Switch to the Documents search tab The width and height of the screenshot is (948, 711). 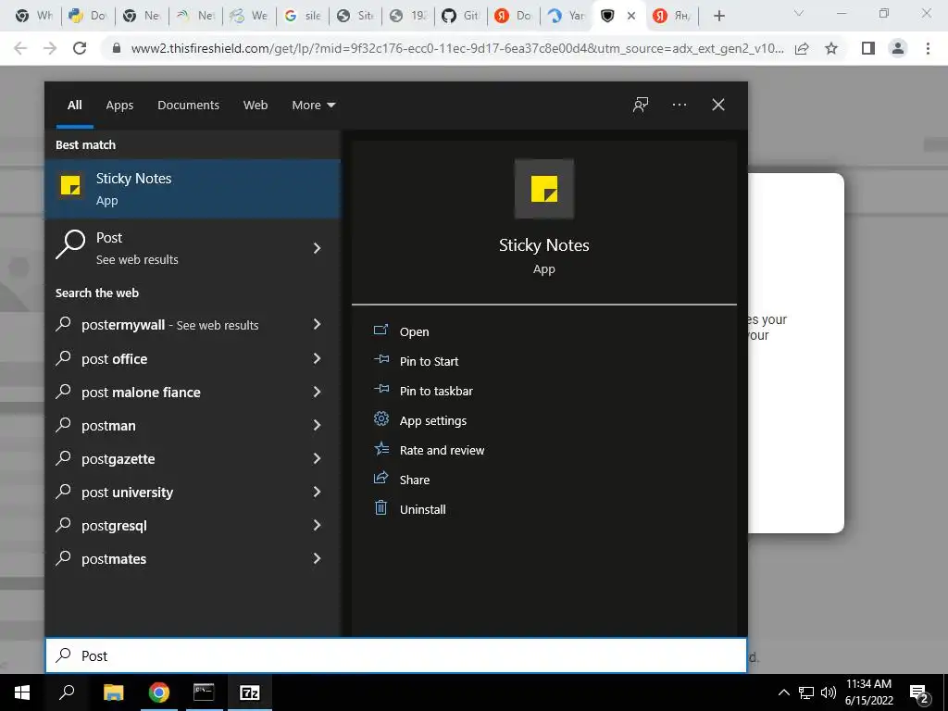pyautogui.click(x=188, y=105)
